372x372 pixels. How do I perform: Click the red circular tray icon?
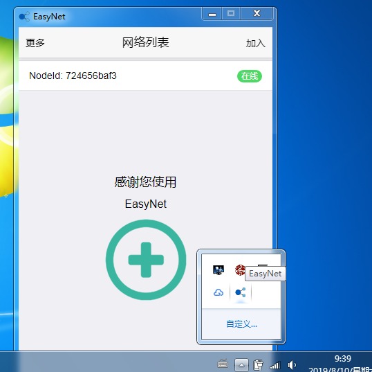[240, 270]
